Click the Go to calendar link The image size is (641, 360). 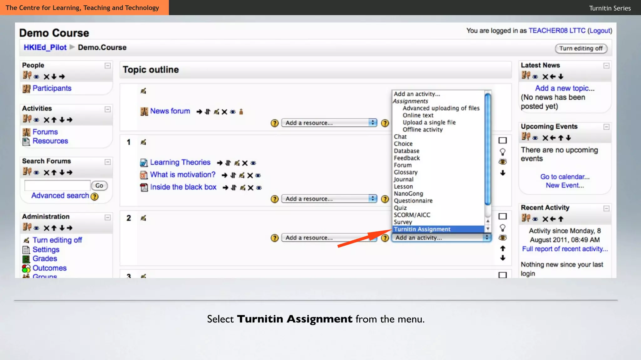(x=565, y=177)
